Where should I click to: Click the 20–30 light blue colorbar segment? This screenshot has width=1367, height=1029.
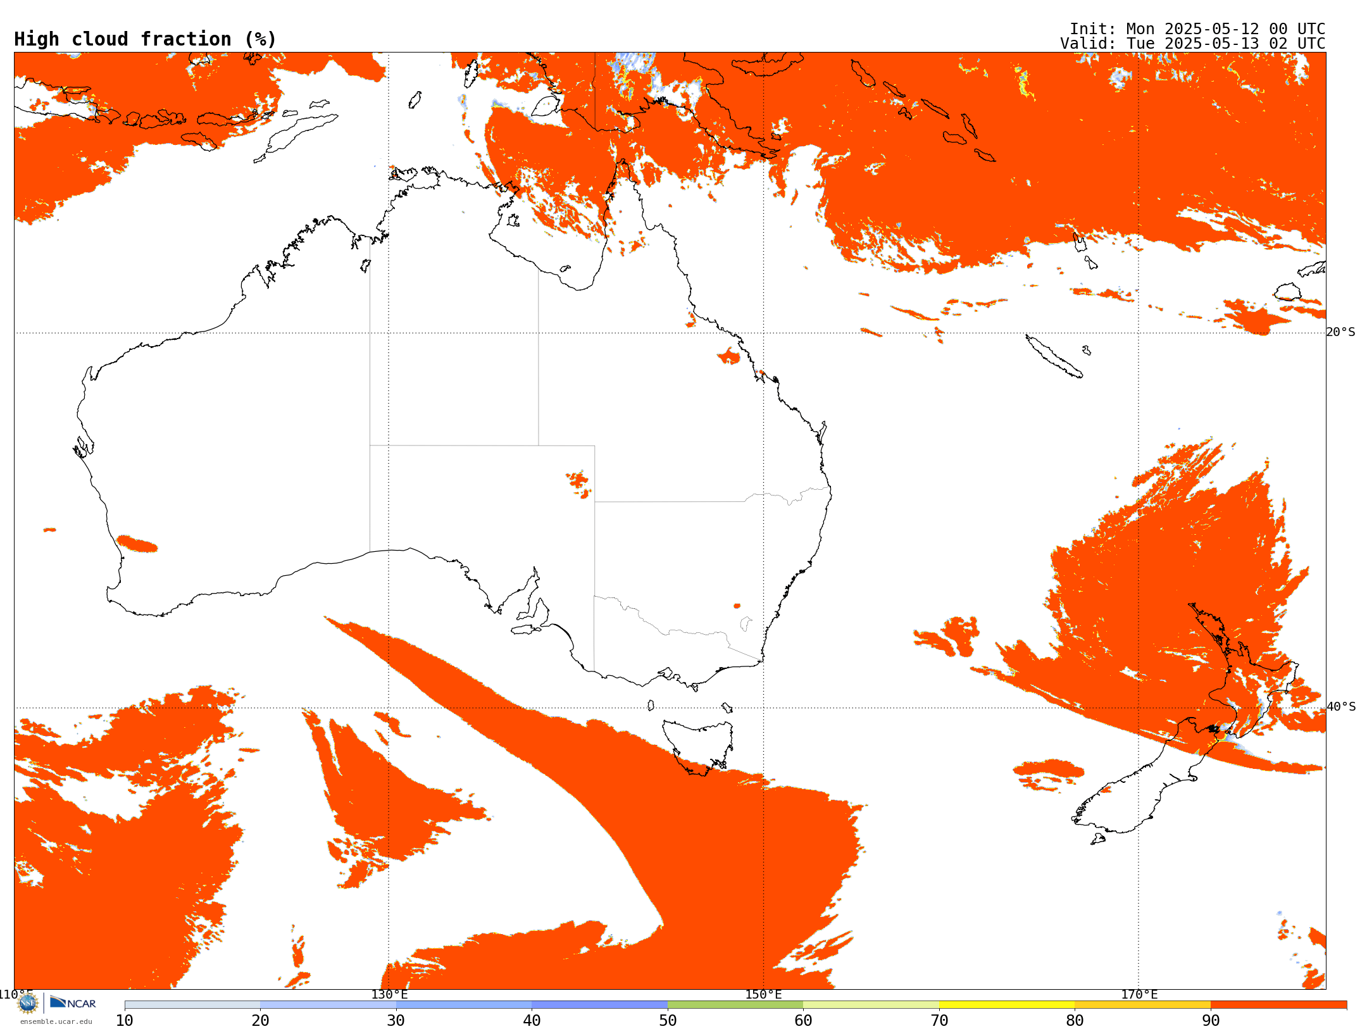[x=328, y=1005]
